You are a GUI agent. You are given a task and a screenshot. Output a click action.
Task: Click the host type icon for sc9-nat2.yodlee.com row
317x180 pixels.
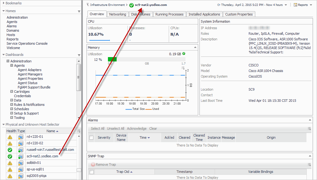20,156
